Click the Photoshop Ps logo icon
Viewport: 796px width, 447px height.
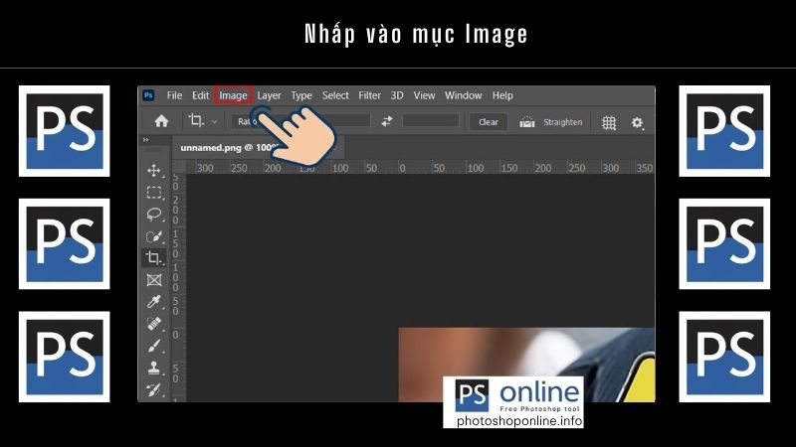(148, 95)
